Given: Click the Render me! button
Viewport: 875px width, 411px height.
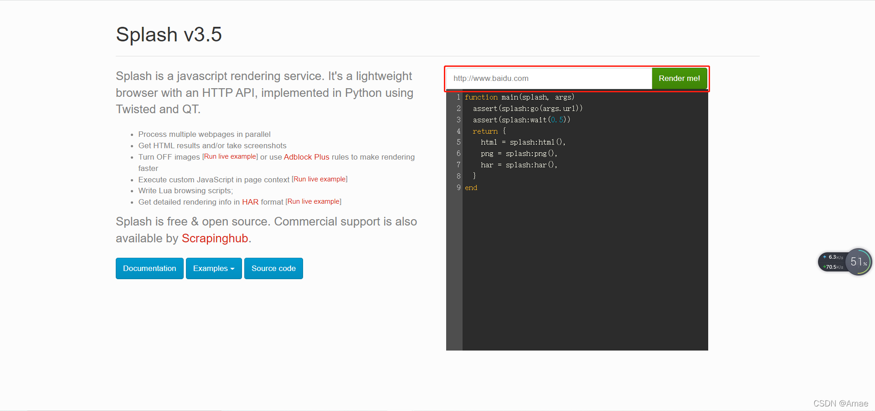Looking at the screenshot, I should coord(679,78).
